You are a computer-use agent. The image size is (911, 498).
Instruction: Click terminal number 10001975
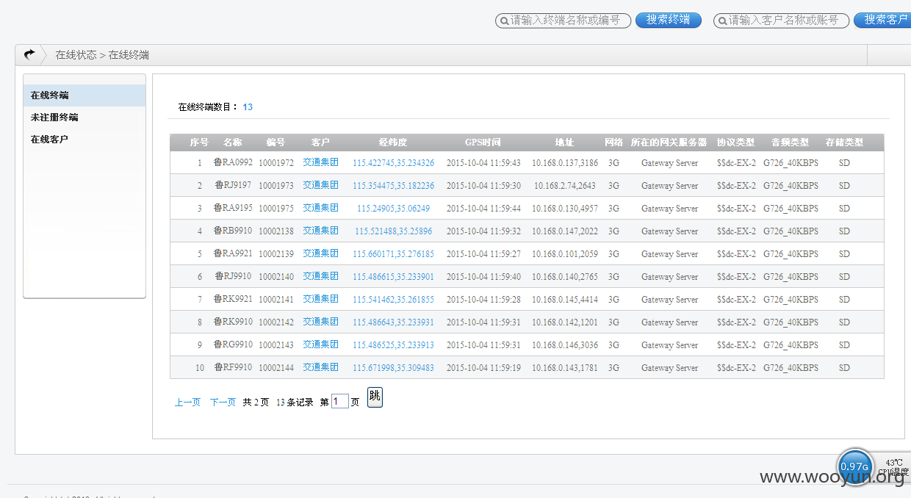pos(276,209)
